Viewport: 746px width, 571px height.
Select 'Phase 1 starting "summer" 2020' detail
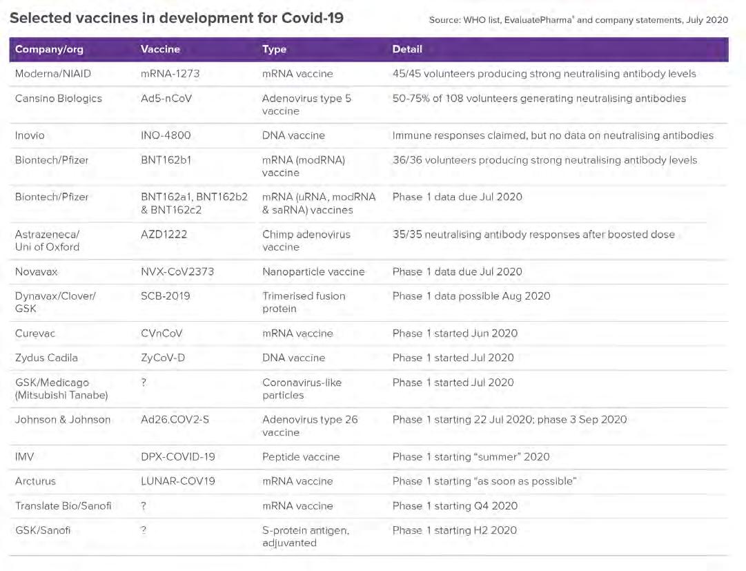coord(471,457)
